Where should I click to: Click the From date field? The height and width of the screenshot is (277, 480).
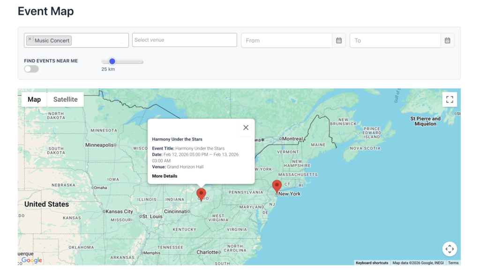(286, 41)
